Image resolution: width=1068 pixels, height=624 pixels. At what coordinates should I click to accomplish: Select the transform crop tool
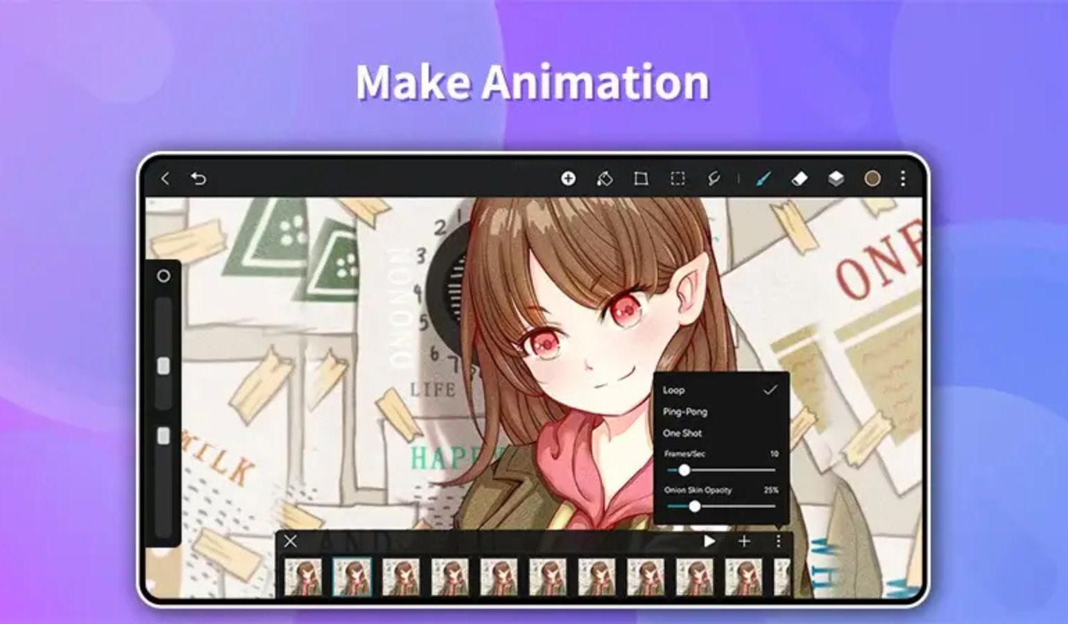point(641,179)
